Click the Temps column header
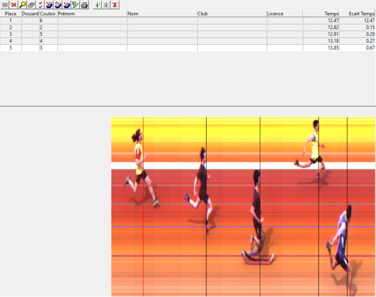This screenshot has height=297, width=376. tap(321, 14)
